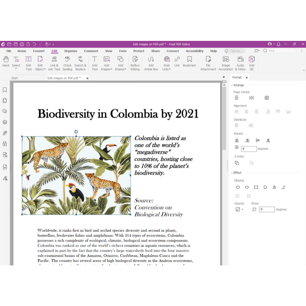Click the Shear degrees input field
Viewport: 306px width, 306px height.
(267, 209)
